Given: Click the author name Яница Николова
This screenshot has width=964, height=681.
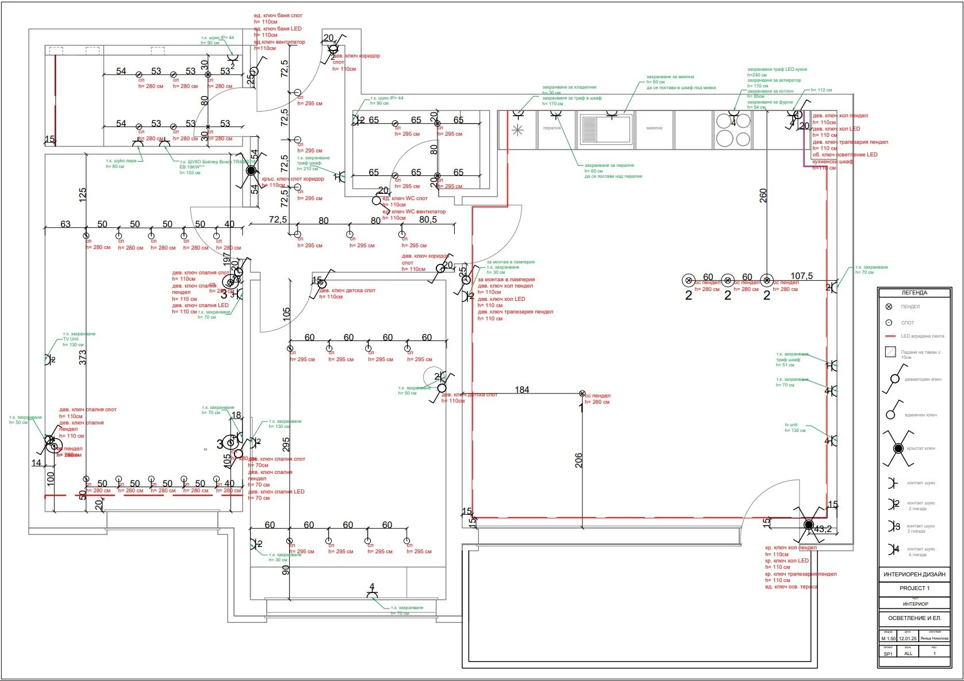Looking at the screenshot, I should coord(934,638).
